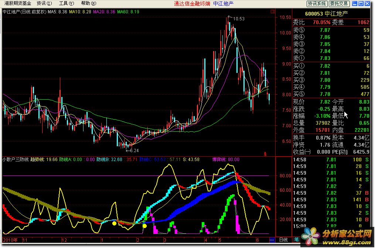
Task: Click the 买⑤ bid row at 7.78
Action: tap(331, 94)
